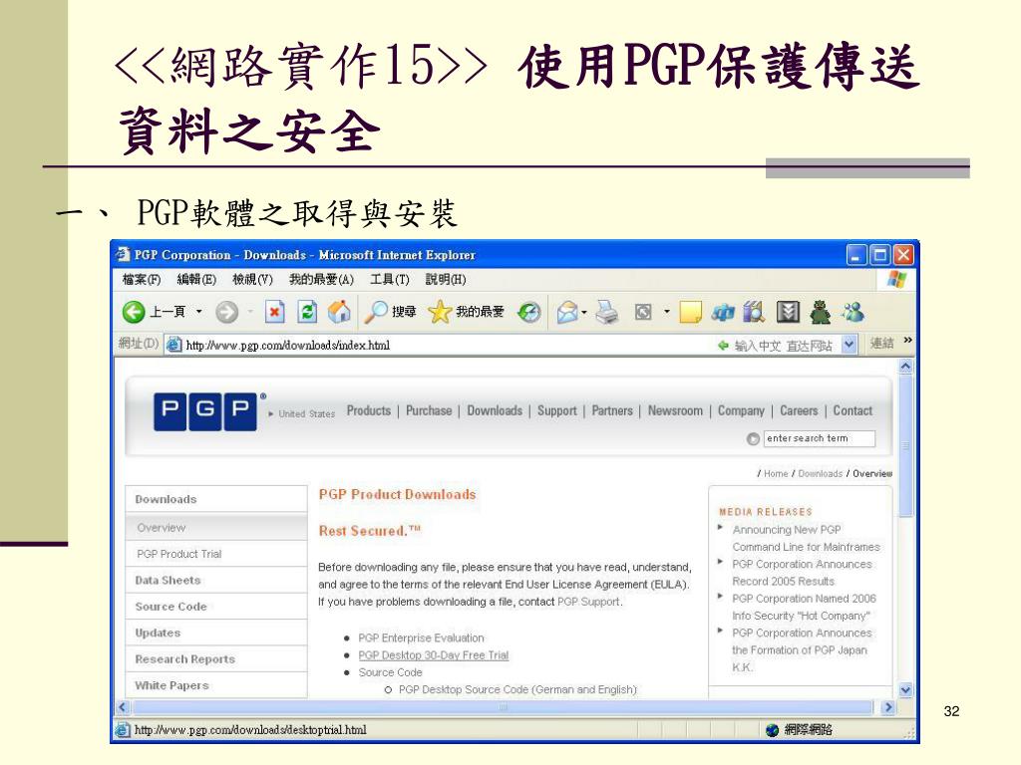Click the green arrow beside 输入中文 直达网站
The width and height of the screenshot is (1021, 765).
(x=723, y=346)
